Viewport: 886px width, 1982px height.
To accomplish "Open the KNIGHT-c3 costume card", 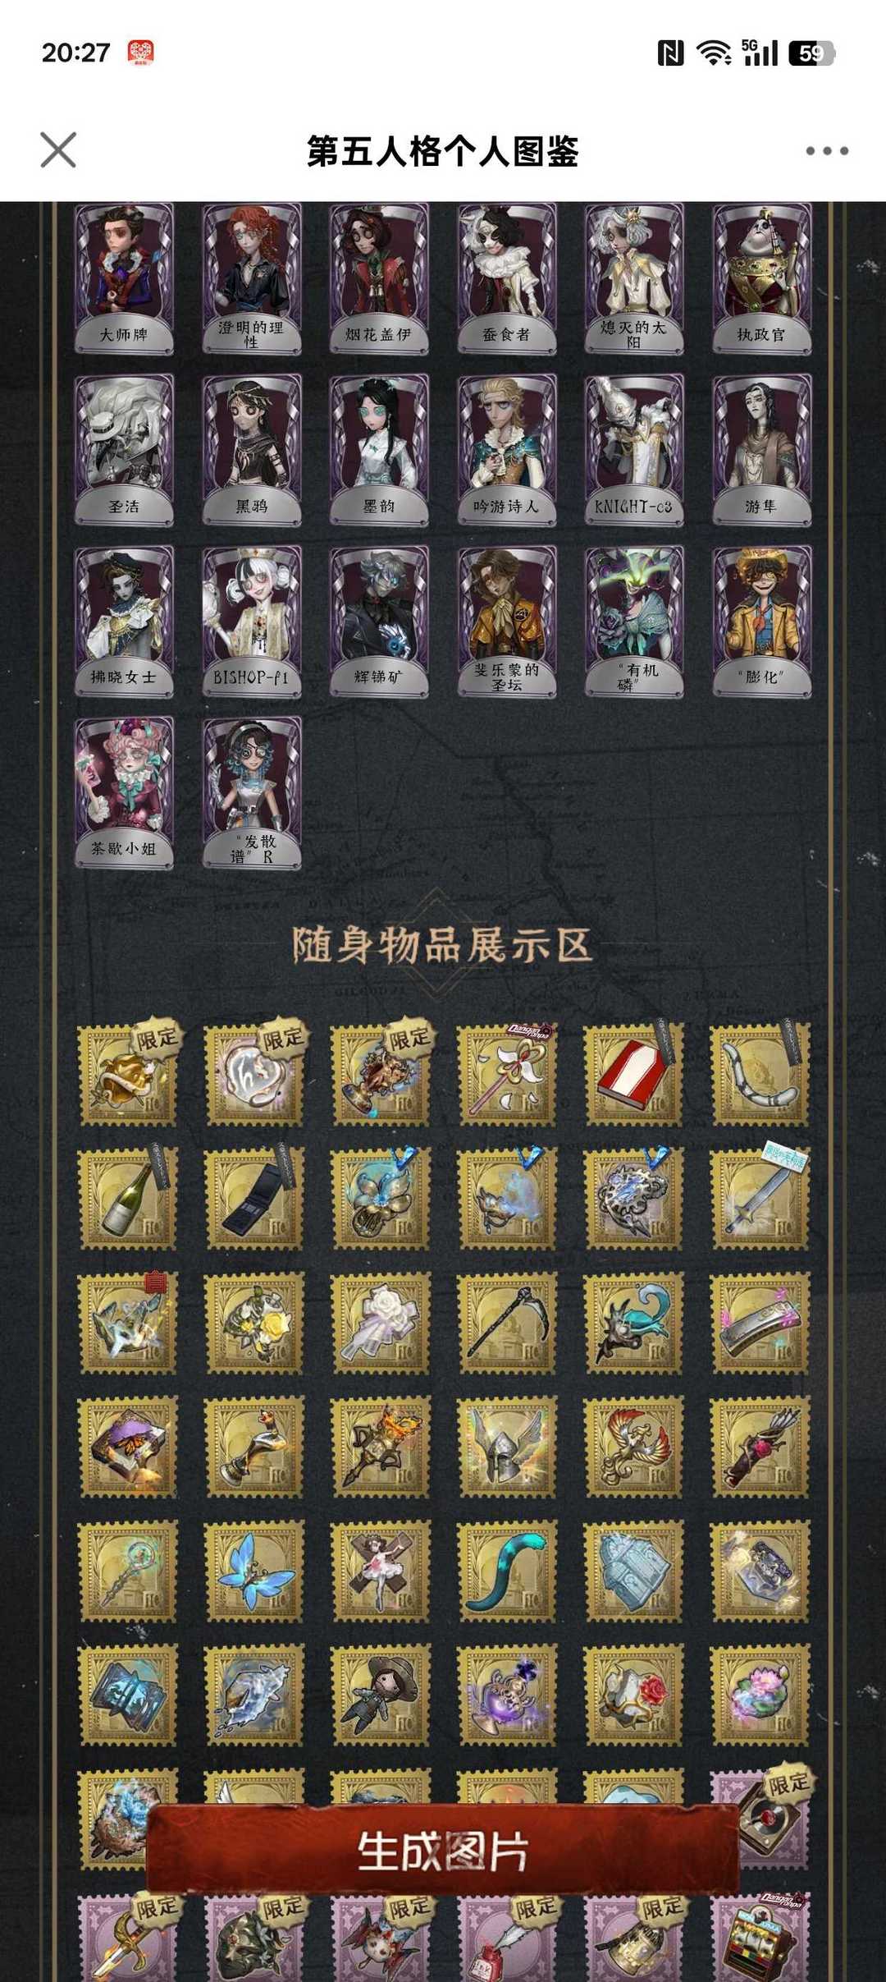I will point(634,450).
